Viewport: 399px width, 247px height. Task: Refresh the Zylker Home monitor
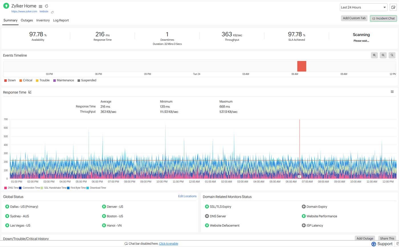coord(46,6)
